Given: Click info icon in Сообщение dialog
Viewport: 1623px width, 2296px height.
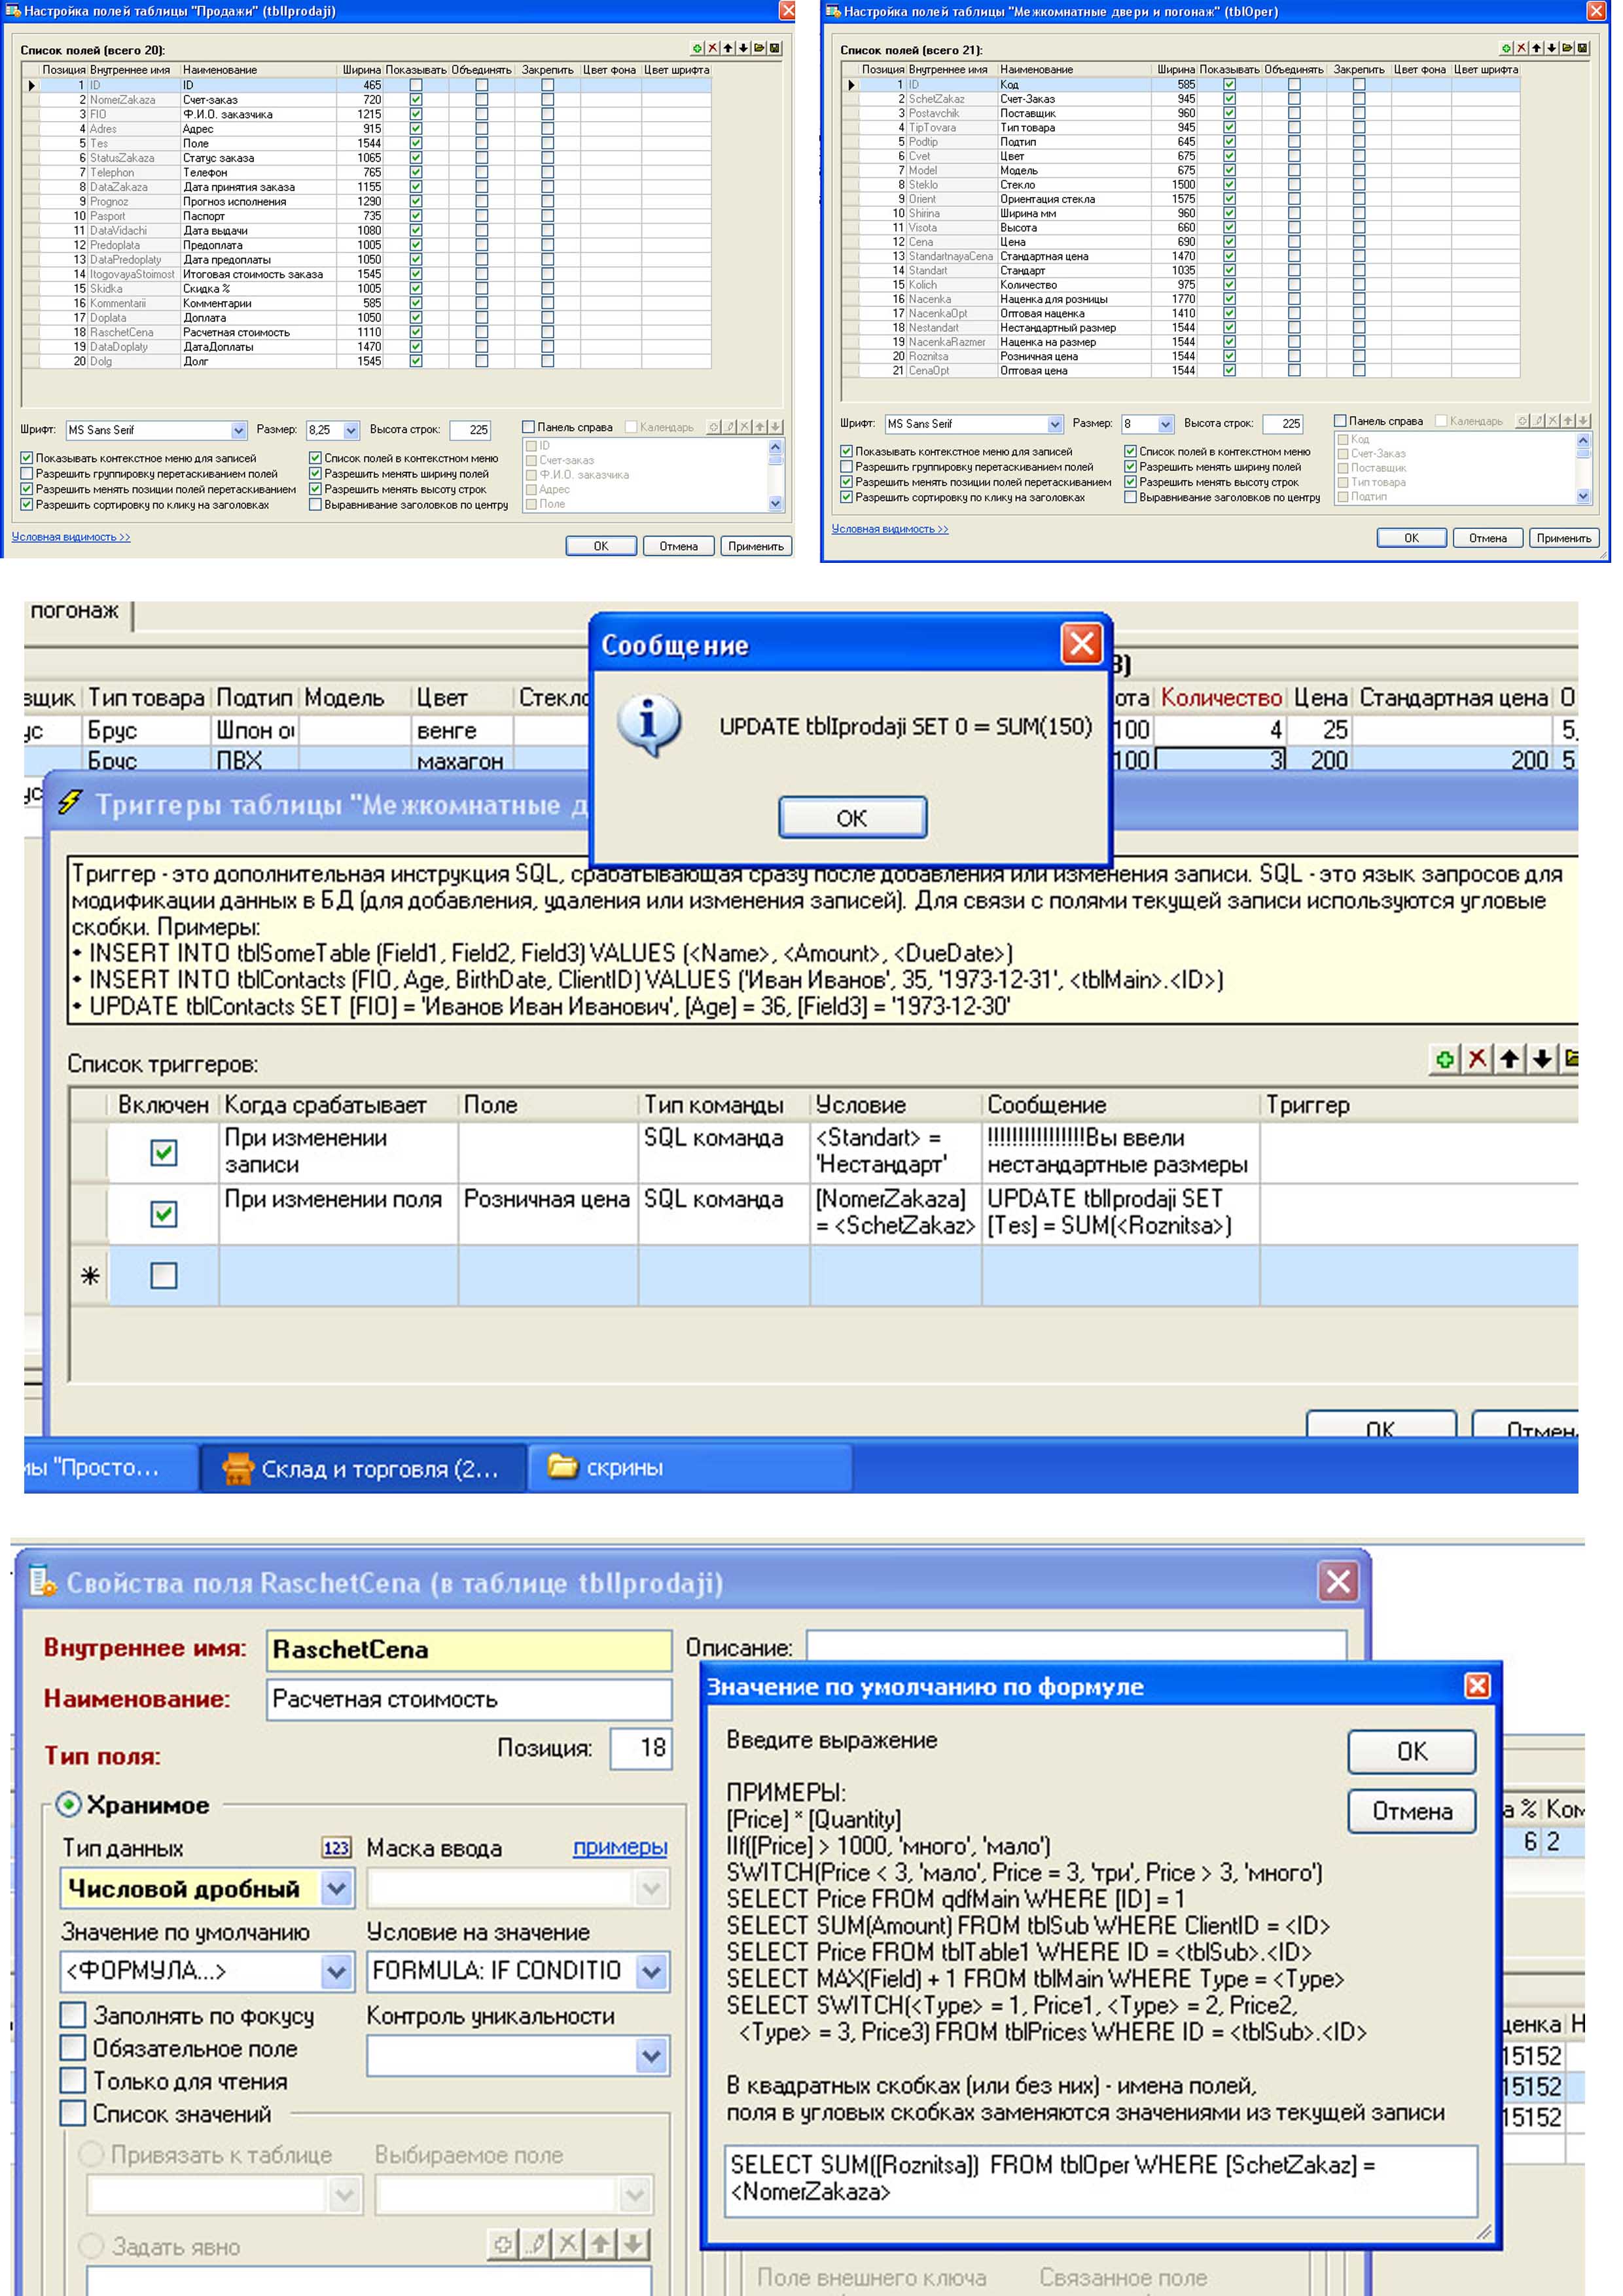Looking at the screenshot, I should pos(649,724).
